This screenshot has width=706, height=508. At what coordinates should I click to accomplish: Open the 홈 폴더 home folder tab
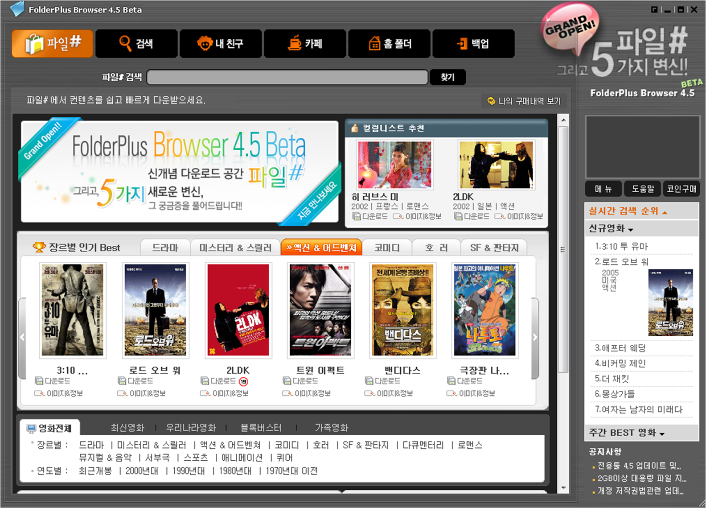(389, 43)
